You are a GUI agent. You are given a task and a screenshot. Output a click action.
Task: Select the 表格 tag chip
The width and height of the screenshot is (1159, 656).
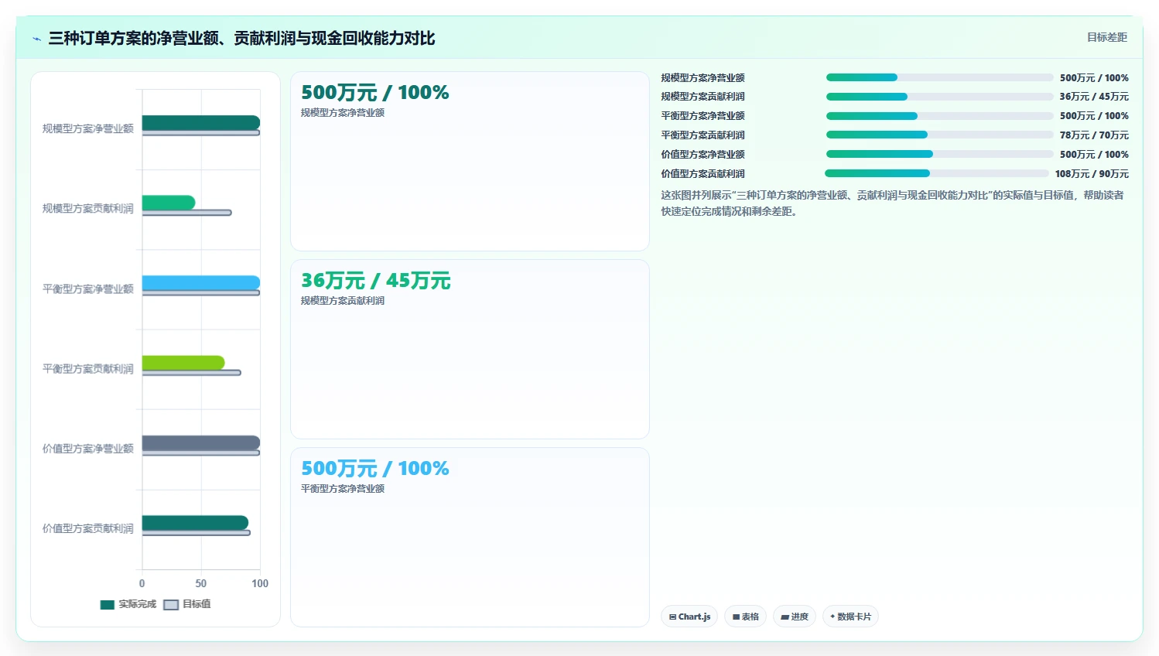click(x=745, y=617)
